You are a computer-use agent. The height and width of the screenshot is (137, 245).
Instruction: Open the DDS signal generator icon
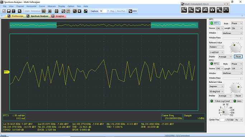click(133, 11)
